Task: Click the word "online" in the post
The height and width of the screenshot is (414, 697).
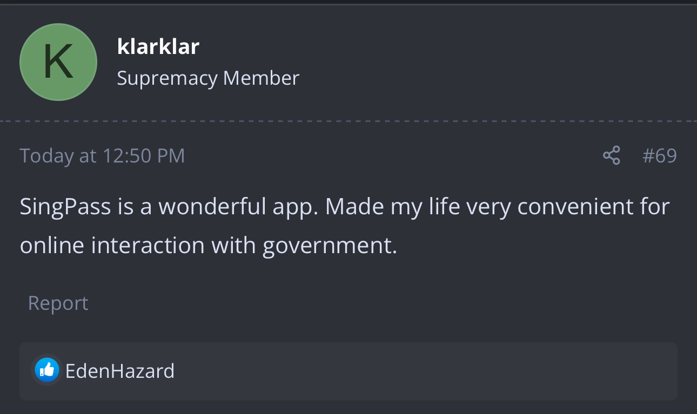Action: 52,246
